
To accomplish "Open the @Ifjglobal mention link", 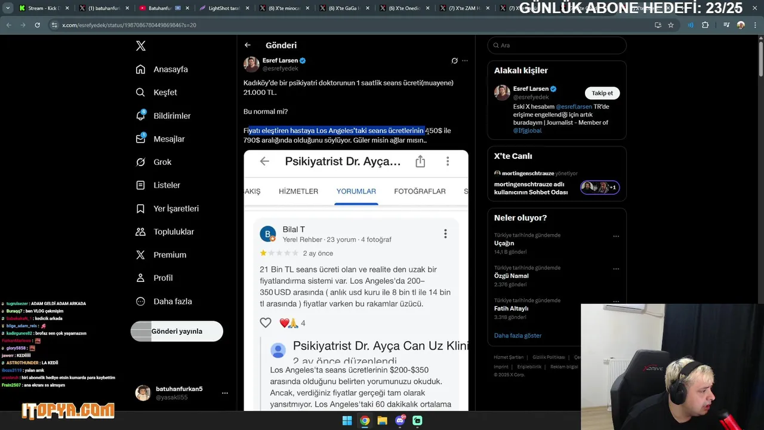I will 528,131.
